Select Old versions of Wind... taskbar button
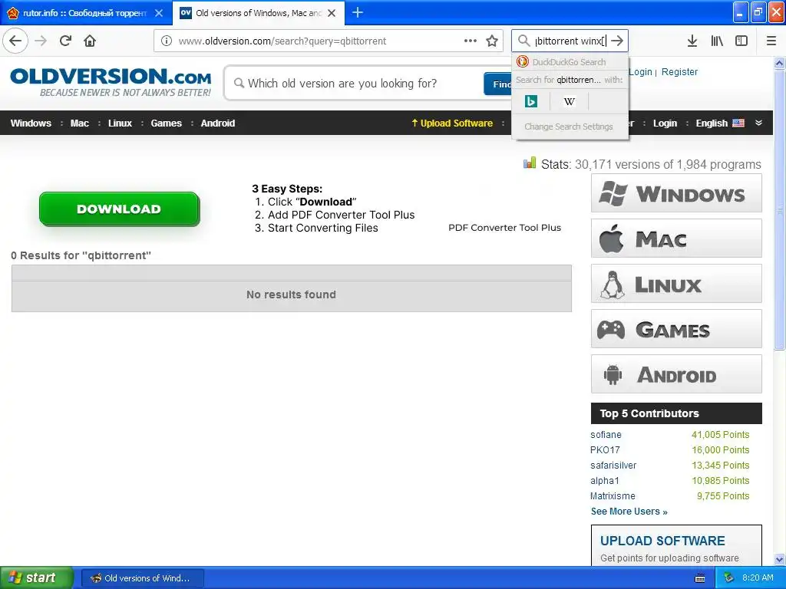 tap(142, 578)
